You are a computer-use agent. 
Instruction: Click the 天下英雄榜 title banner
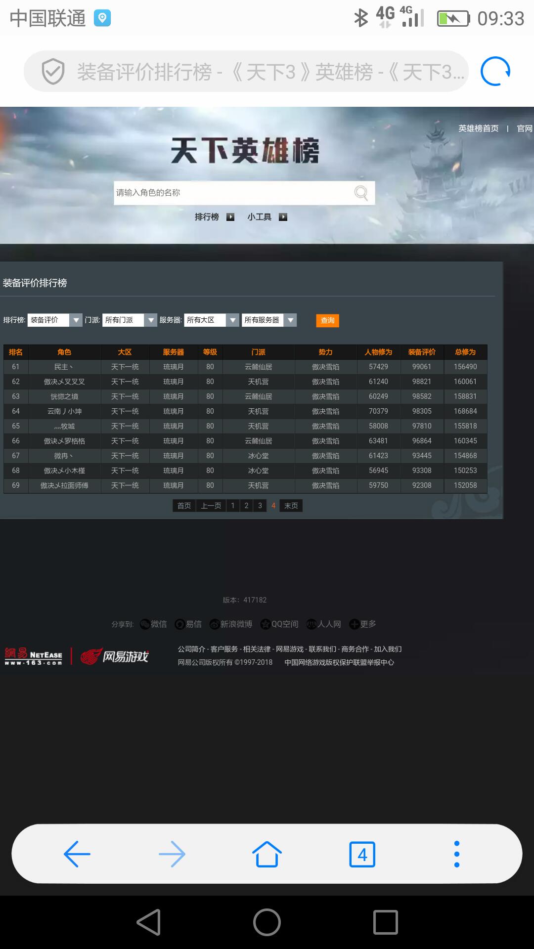pyautogui.click(x=245, y=151)
